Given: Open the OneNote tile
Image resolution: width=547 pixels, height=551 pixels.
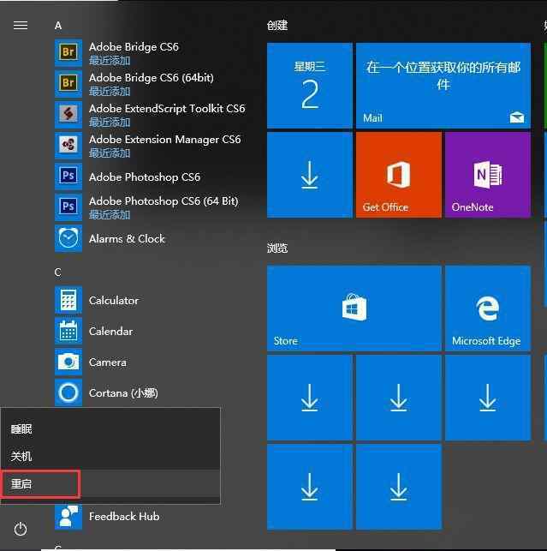Looking at the screenshot, I should click(488, 175).
